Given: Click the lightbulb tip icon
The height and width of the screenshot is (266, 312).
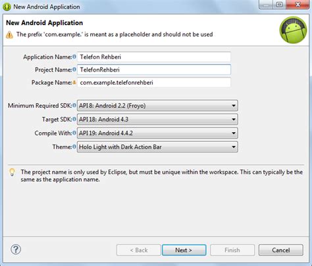Looking at the screenshot, I should (12, 172).
